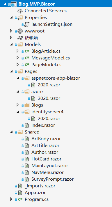This screenshot has width=112, height=207.
Task: Click the App.razor file icon
Action: [x=20, y=193]
